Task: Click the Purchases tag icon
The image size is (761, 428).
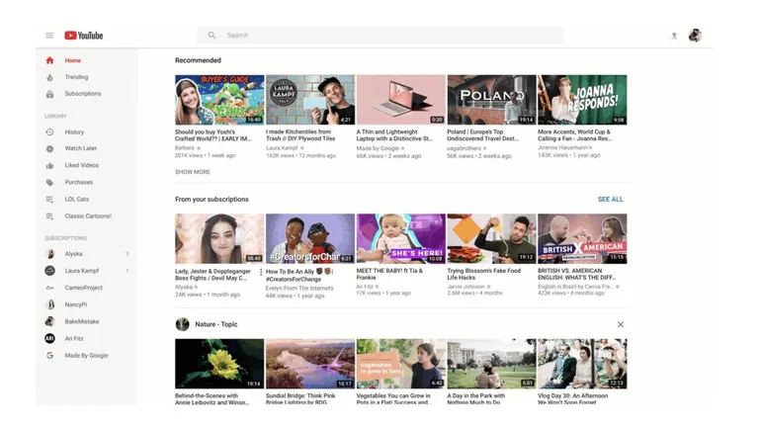Action: click(49, 183)
